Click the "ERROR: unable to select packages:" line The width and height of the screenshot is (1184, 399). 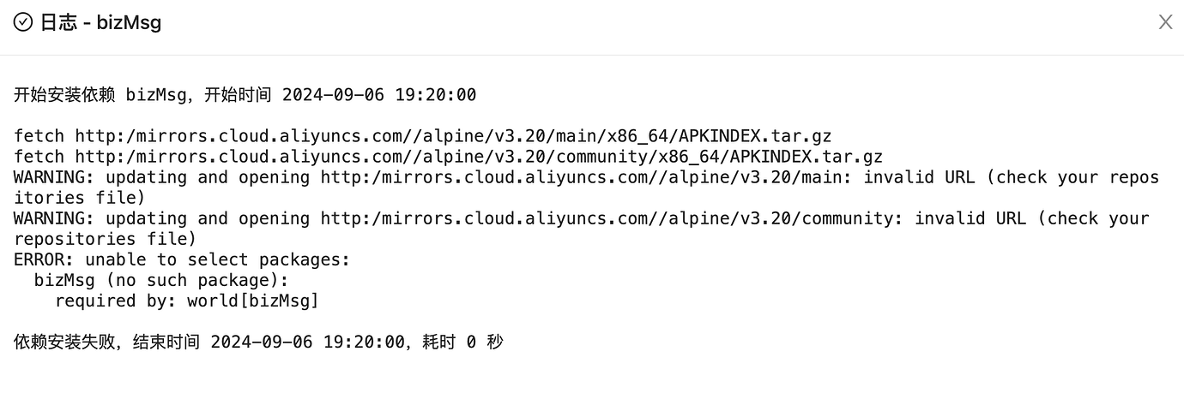(x=183, y=259)
